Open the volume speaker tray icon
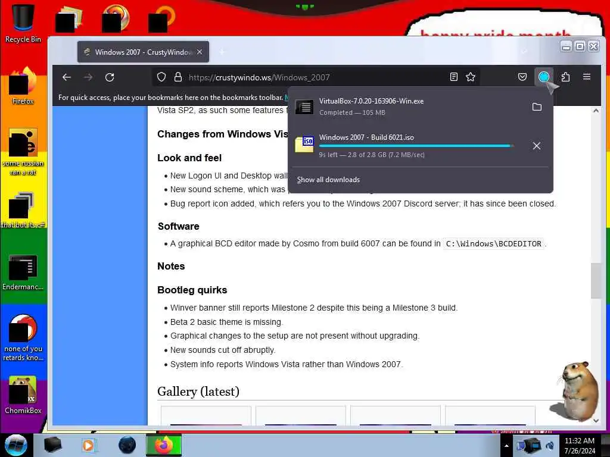Viewport: 610px width, 457px height. point(550,446)
